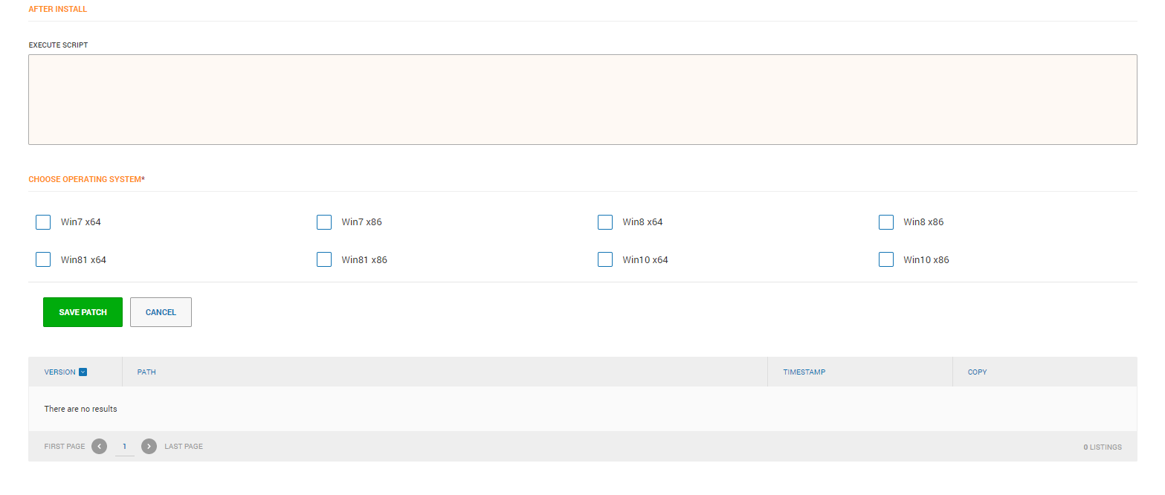Check the Win7 x86 checkbox
1165x495 pixels.
pyautogui.click(x=324, y=222)
